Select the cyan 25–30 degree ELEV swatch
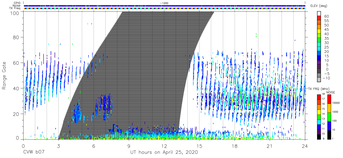Image resolution: width=343 pixels, height=158 pixels. point(319,45)
